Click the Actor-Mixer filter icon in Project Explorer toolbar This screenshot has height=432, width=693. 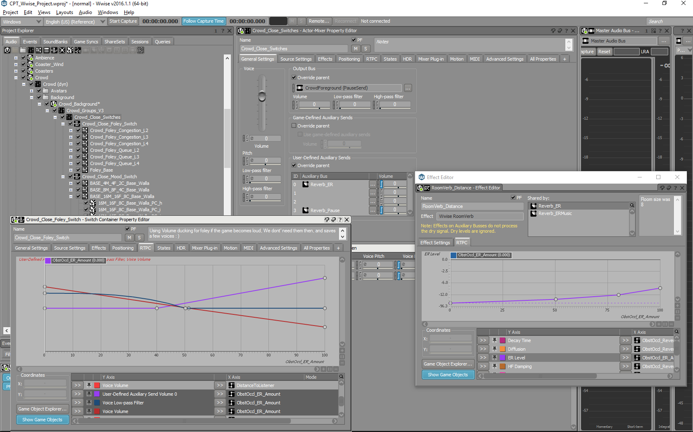click(31, 50)
